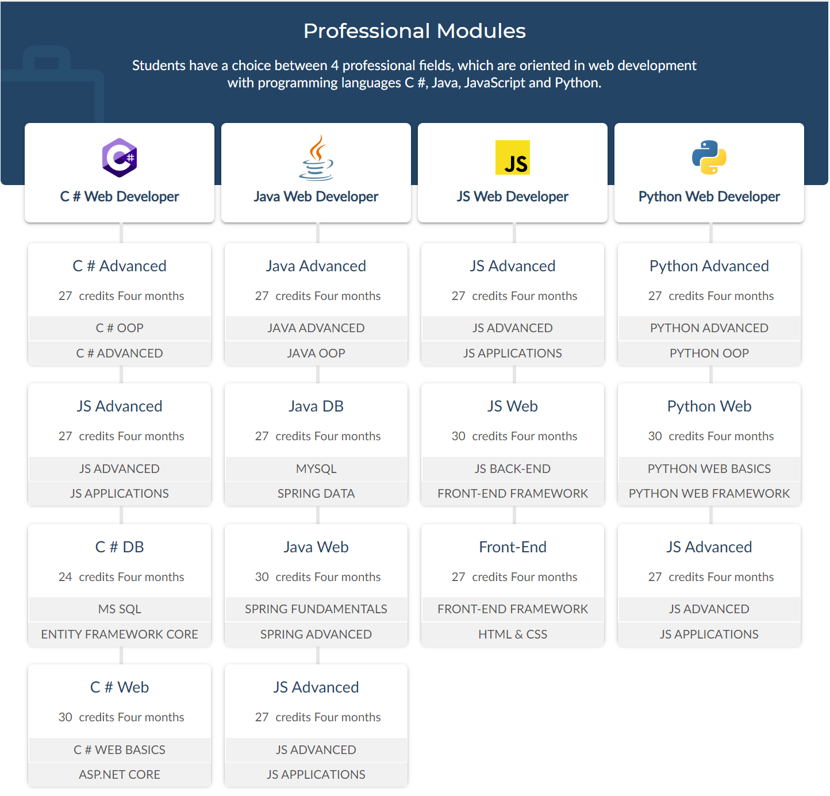Click the Python Web module title
The image size is (830, 796).
709,406
